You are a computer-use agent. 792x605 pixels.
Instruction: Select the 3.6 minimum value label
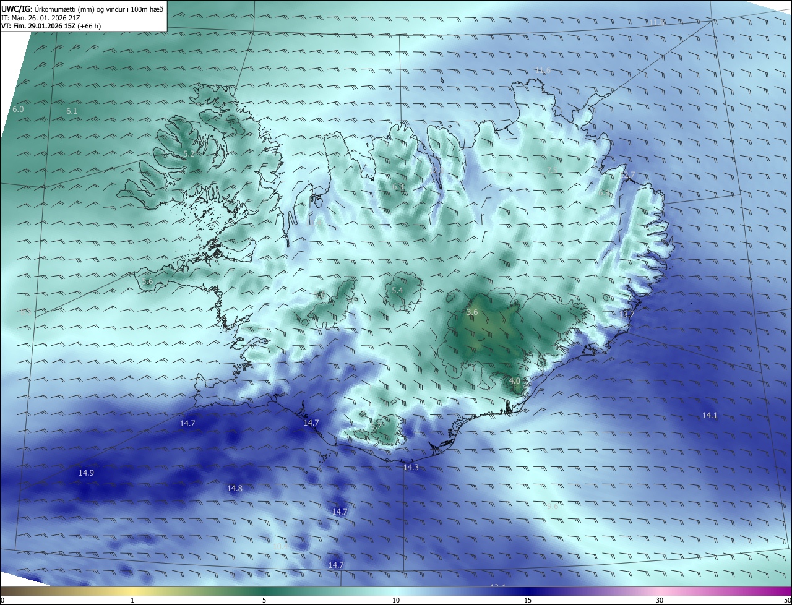tap(472, 312)
